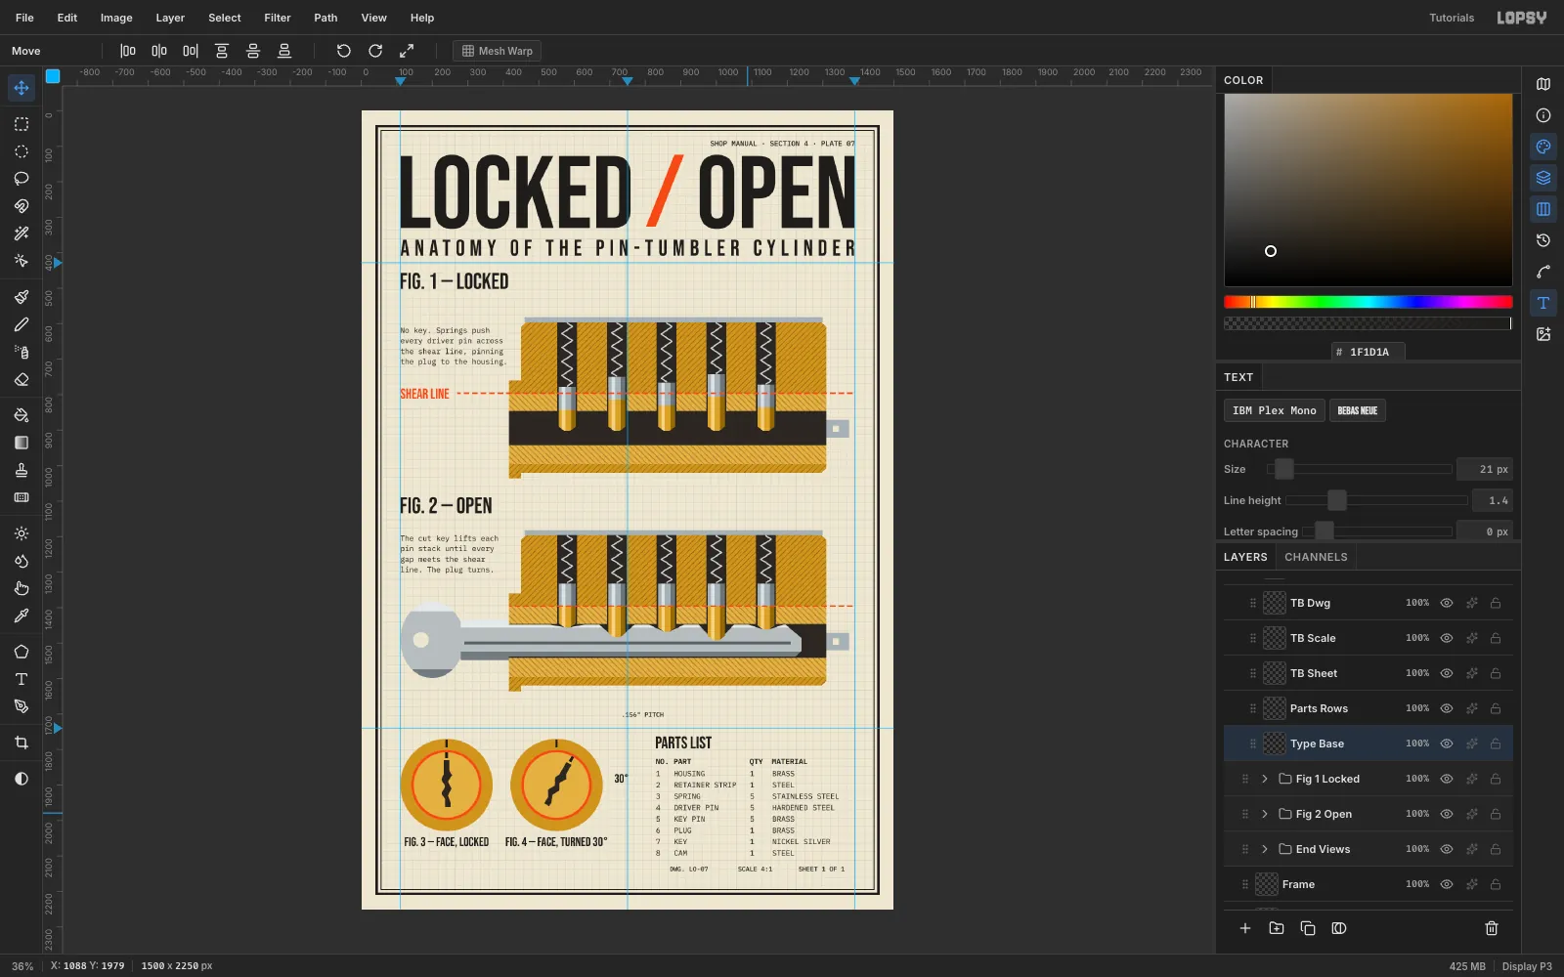This screenshot has height=977, width=1564.
Task: Select the rectangular marquee tool
Action: point(21,124)
